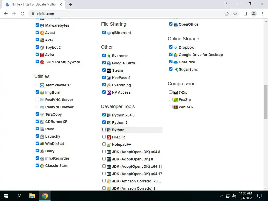Image resolution: width=268 pixels, height=201 pixels.
Task: Tick the WinRAR checkbox
Action: click(171, 107)
